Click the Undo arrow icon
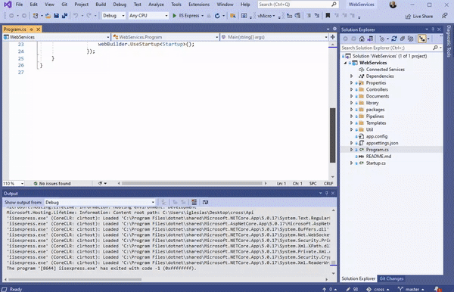The image size is (454, 292). 76,16
